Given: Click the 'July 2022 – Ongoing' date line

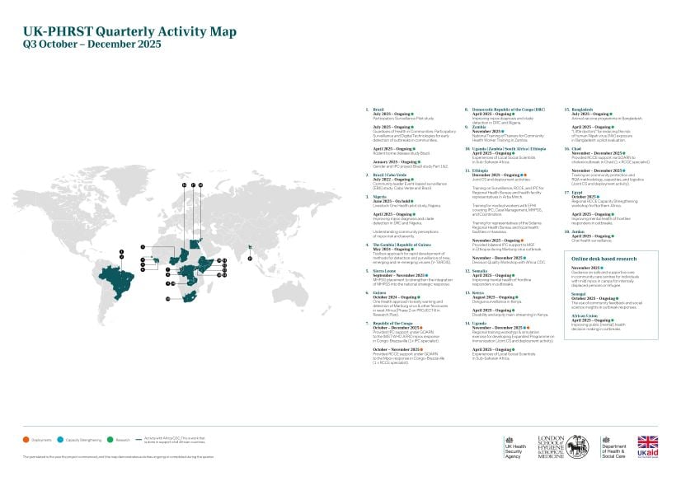Looking at the screenshot, I should 392,179.
